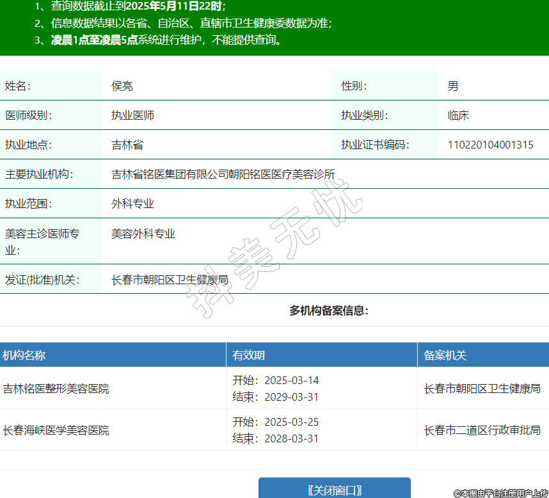Select the name value 侯亮
This screenshot has height=498, width=549.
[x=122, y=86]
